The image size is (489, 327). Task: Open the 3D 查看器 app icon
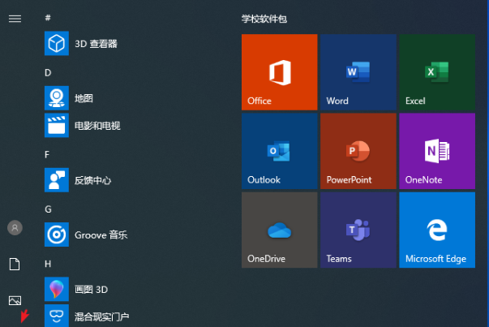[x=57, y=43]
